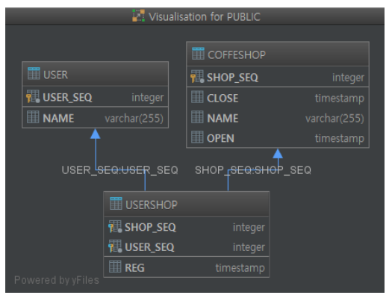
Task: Select the NAME column name in USER table
Action: click(58, 118)
